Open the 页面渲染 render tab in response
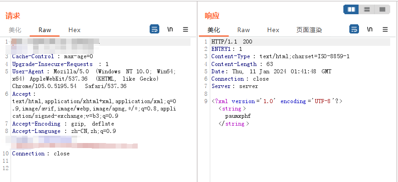Viewport: 398px width, 182px height. point(309,30)
